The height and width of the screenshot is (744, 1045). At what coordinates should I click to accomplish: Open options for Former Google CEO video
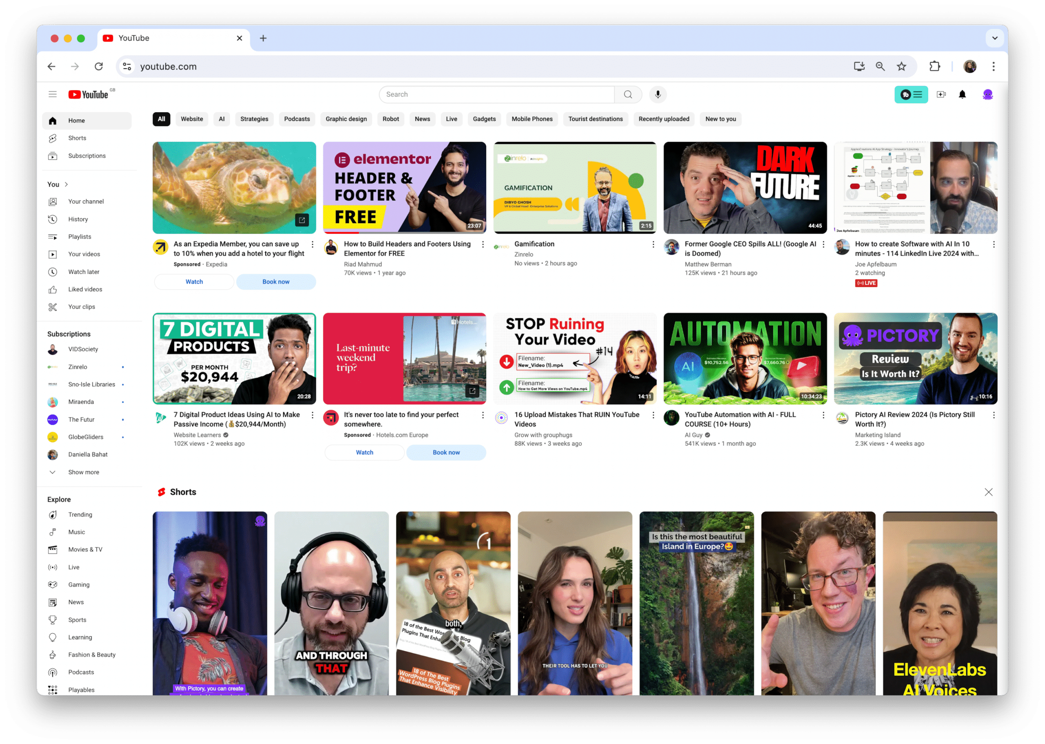[823, 244]
